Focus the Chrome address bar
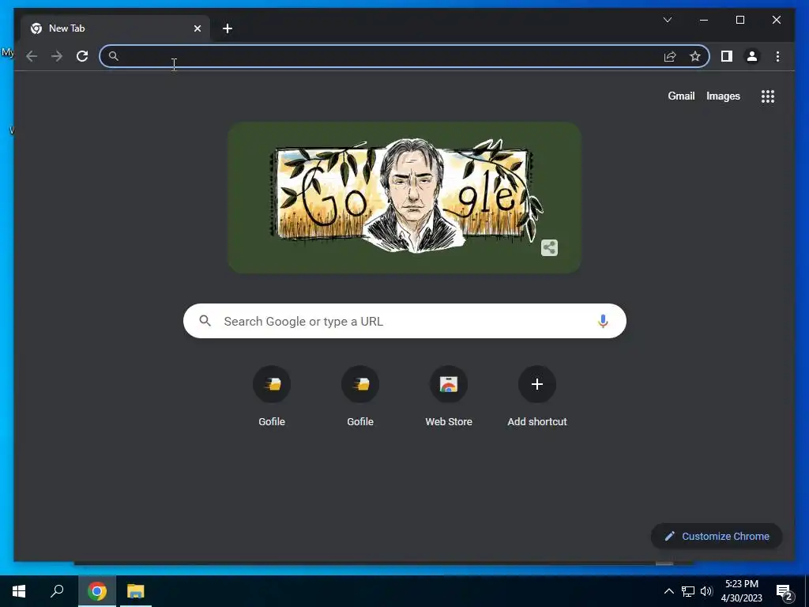 point(404,56)
